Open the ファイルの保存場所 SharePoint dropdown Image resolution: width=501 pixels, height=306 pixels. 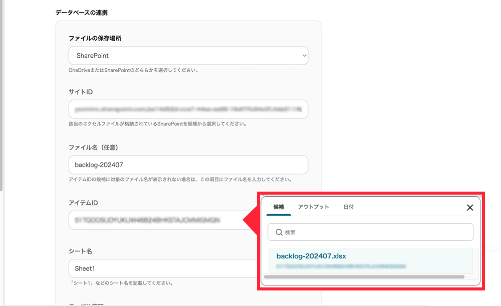(x=188, y=56)
